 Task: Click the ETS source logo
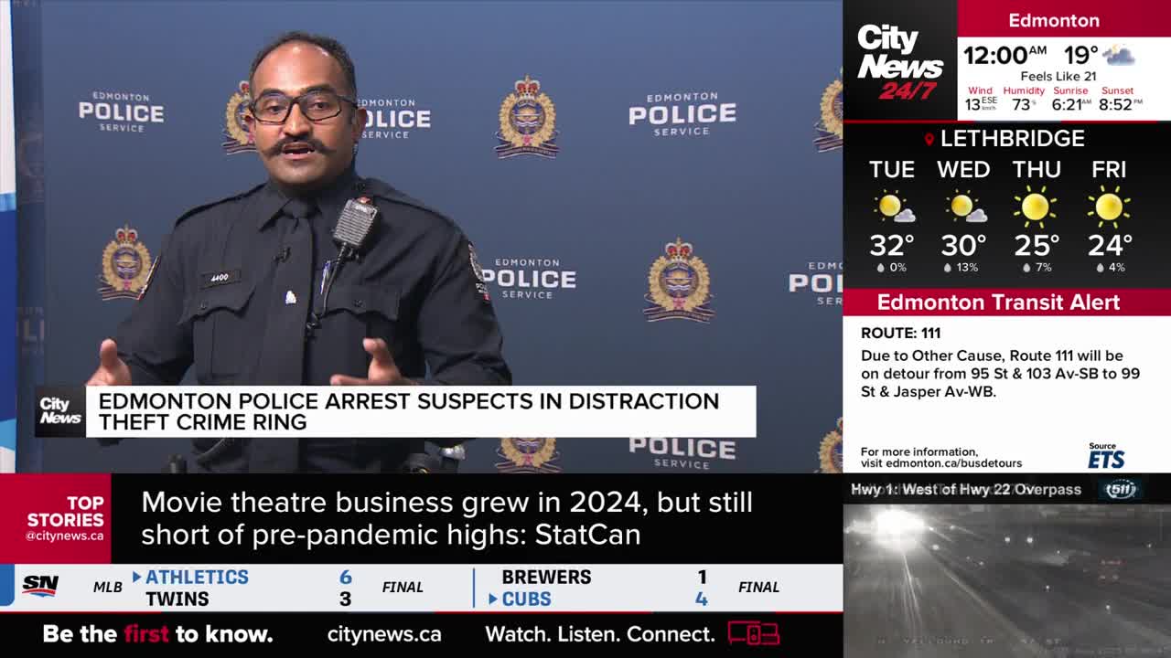tap(1106, 459)
